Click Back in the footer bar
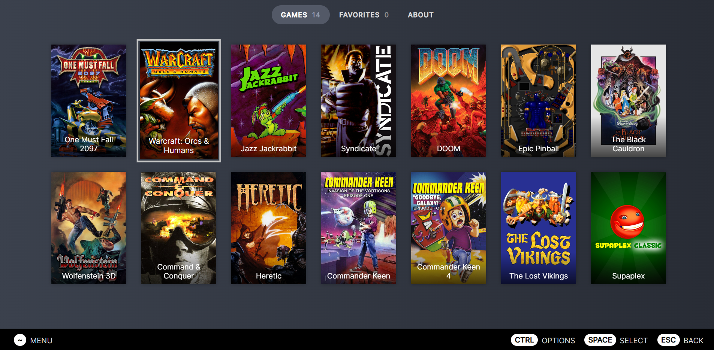Viewport: 714px width, 350px height. (x=693, y=341)
